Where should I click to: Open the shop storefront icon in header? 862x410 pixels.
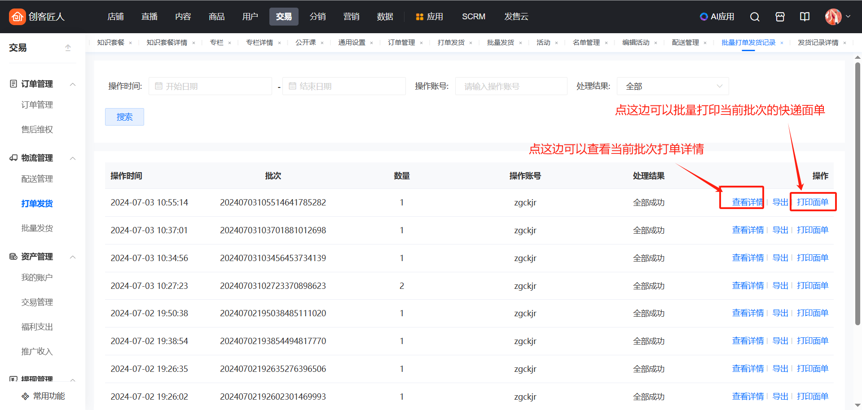(x=780, y=17)
